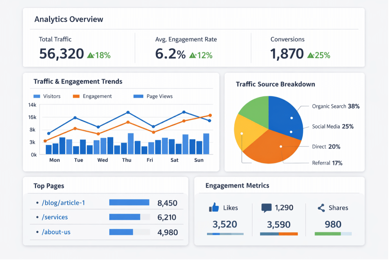The width and height of the screenshot is (389, 260).
Task: Click the Top Pages heading
Action: pyautogui.click(x=49, y=186)
